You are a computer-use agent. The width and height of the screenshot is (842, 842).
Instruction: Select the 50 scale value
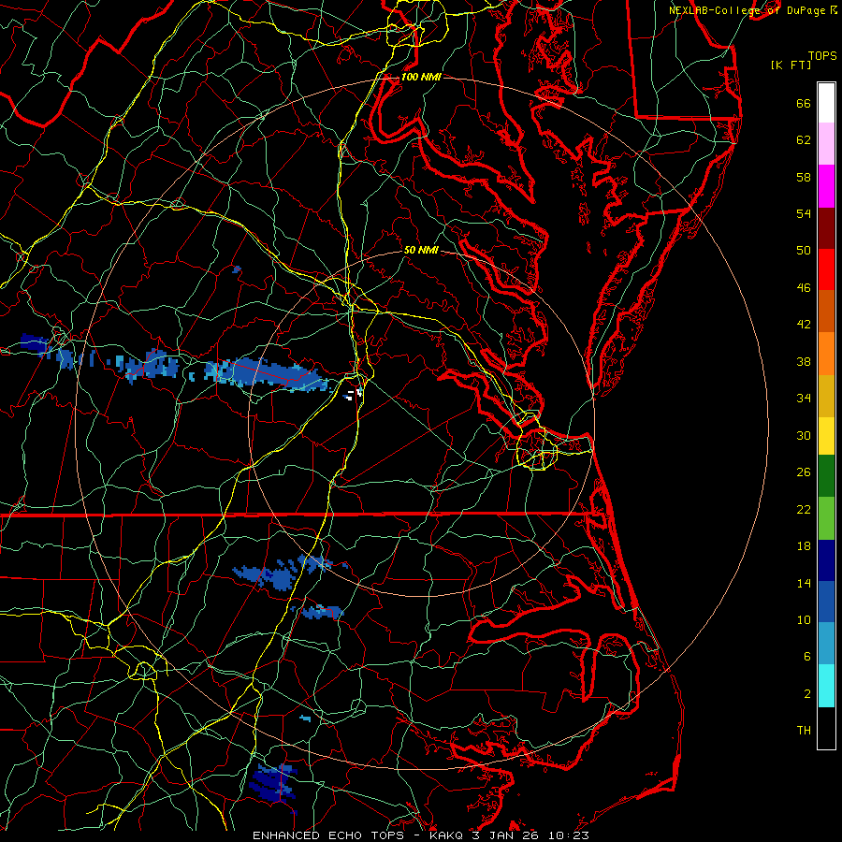(x=804, y=250)
